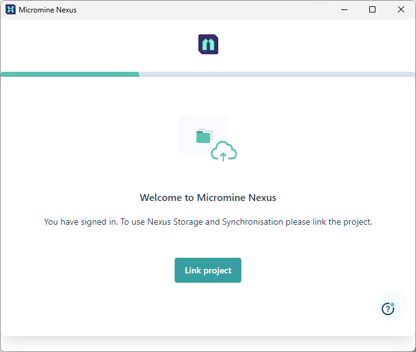
Task: Click the cloud upload illustration icon
Action: pyautogui.click(x=224, y=152)
